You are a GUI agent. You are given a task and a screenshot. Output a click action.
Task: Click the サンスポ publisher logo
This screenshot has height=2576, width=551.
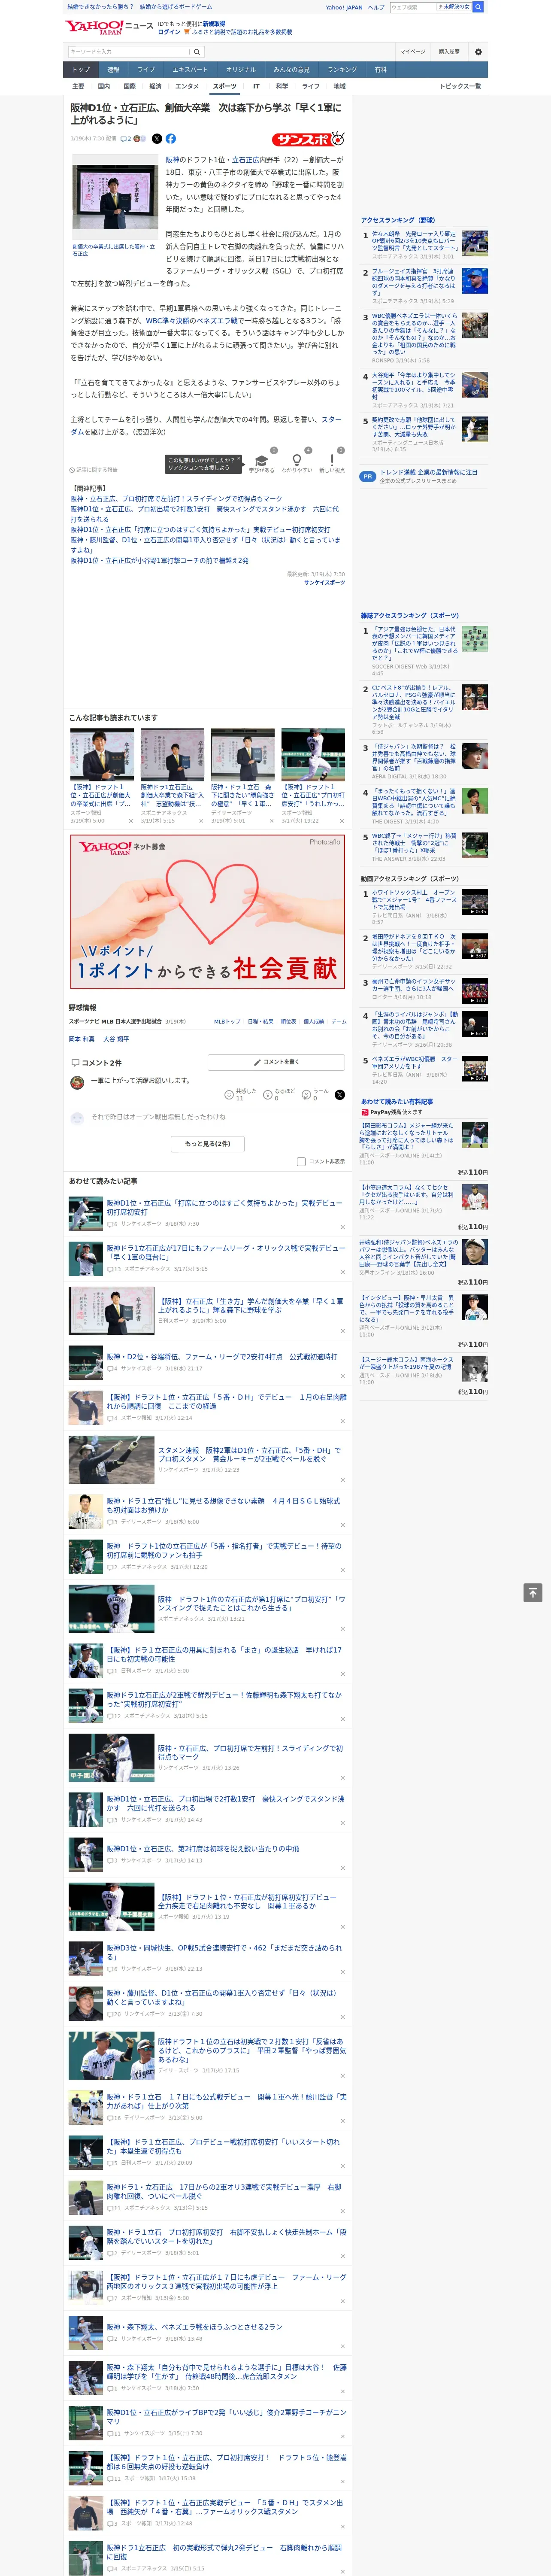(308, 139)
